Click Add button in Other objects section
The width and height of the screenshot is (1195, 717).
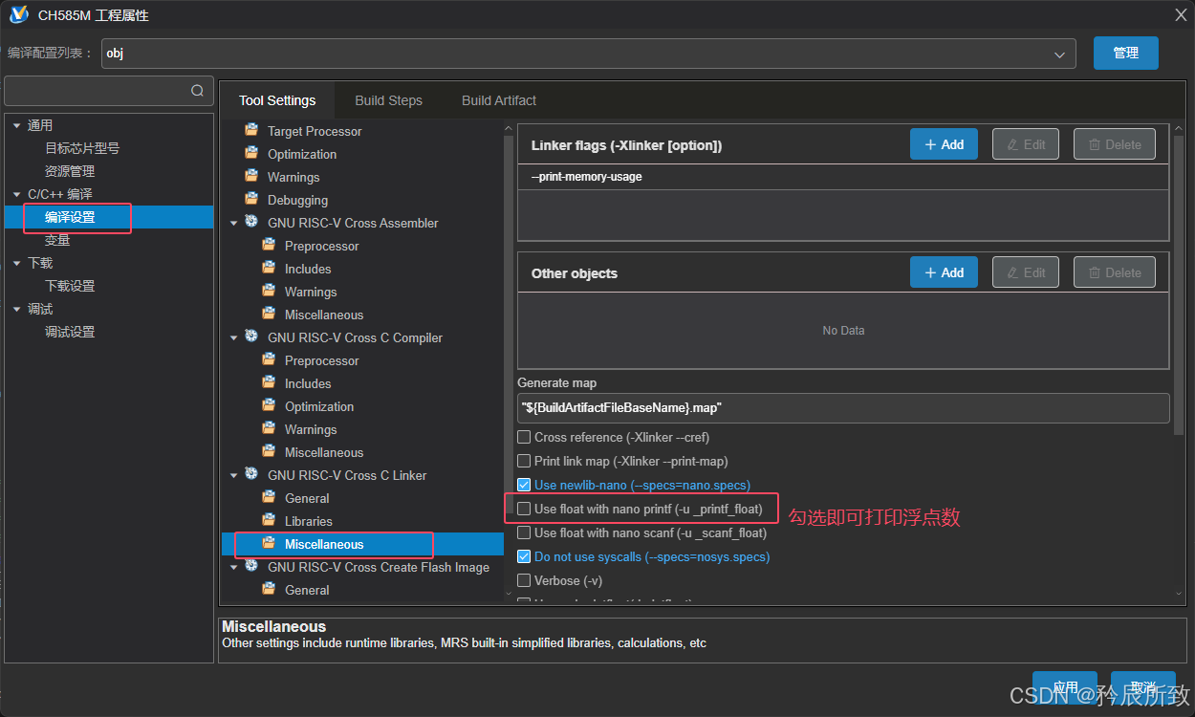click(x=944, y=272)
